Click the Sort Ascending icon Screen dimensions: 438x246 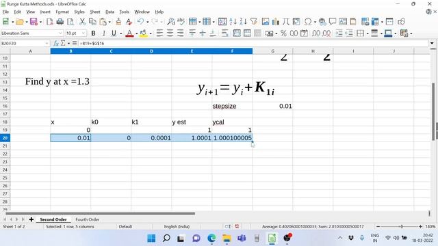click(x=233, y=21)
